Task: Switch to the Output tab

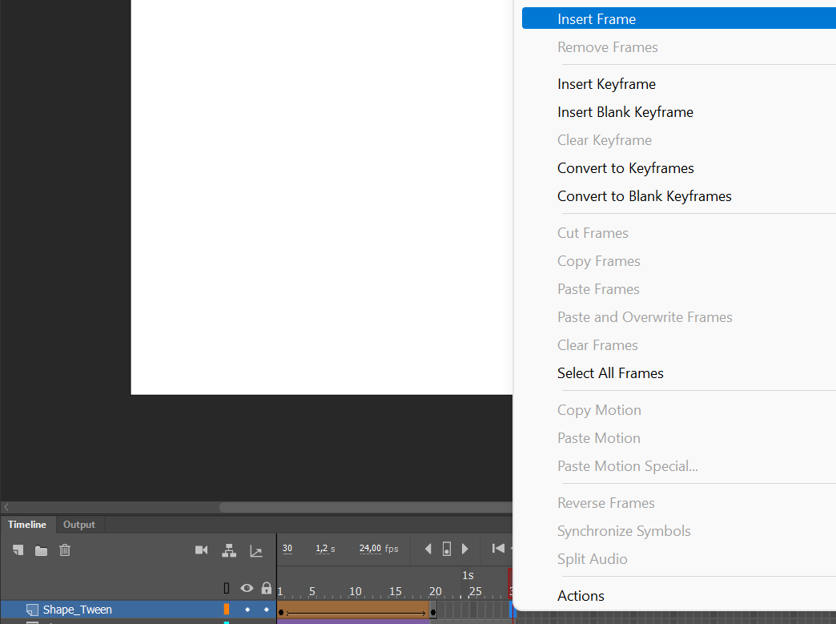Action: [x=79, y=524]
